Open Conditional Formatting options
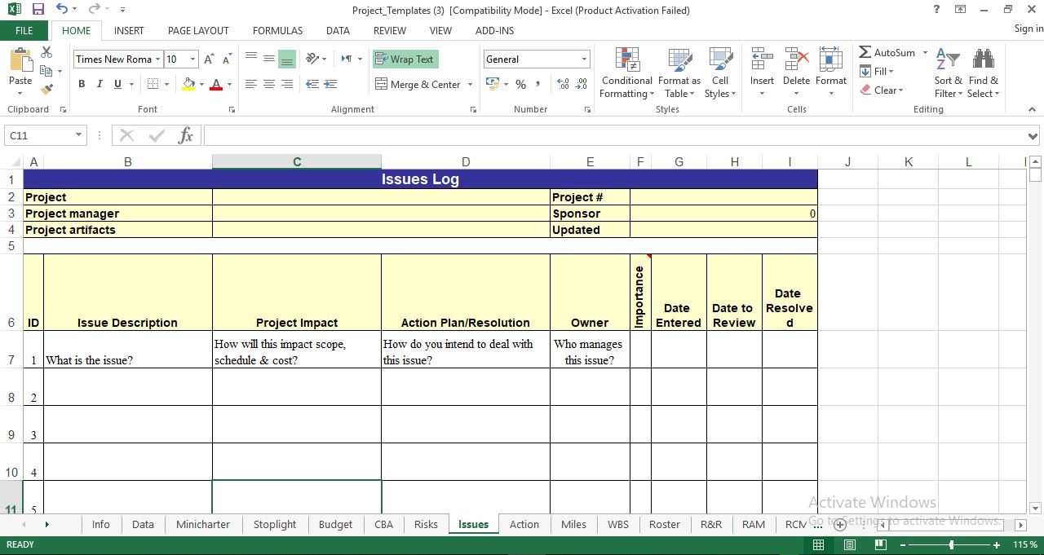This screenshot has height=555, width=1044. coord(626,73)
